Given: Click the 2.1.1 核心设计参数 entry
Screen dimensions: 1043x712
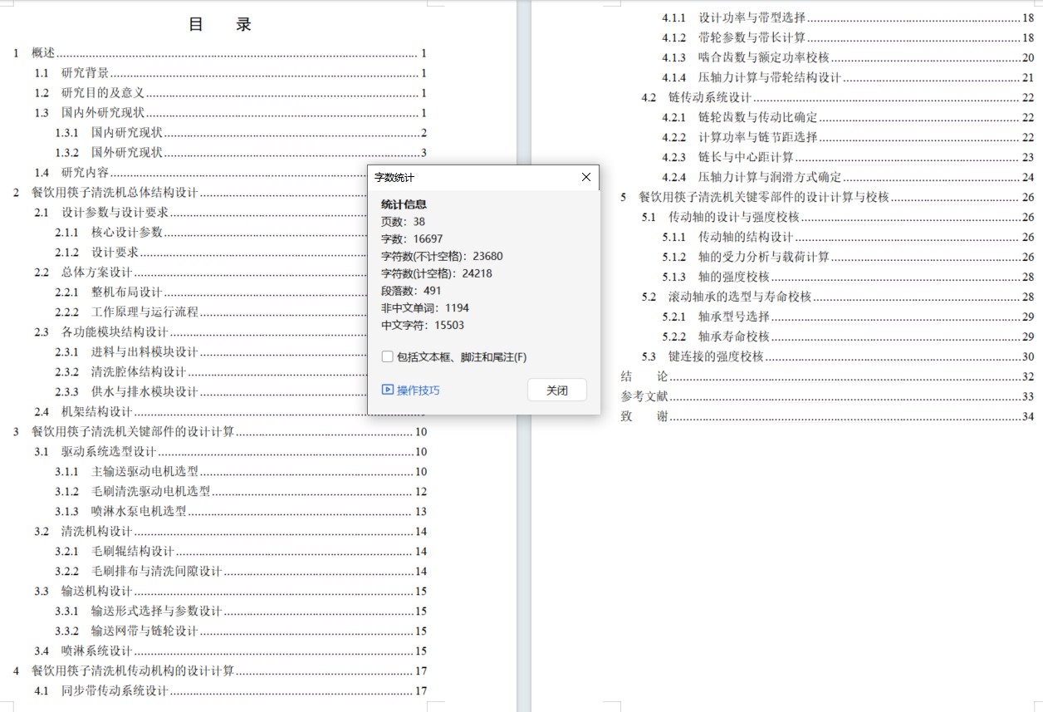Looking at the screenshot, I should click(x=212, y=233).
